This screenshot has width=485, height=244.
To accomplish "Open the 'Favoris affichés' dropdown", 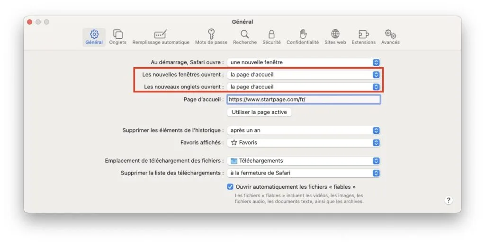I will click(x=304, y=143).
